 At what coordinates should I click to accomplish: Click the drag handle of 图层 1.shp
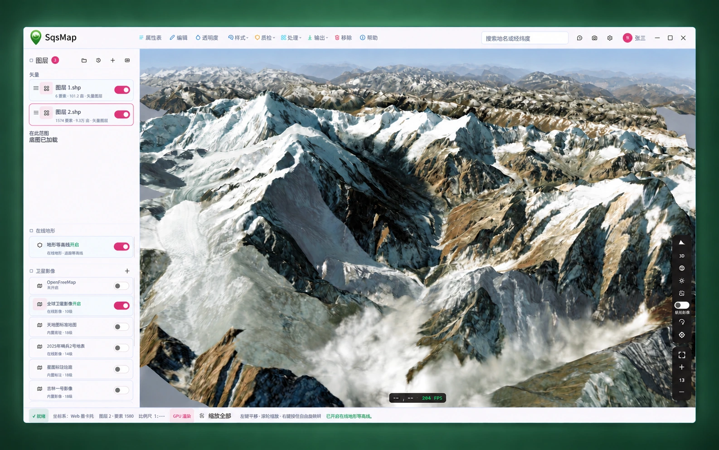point(36,88)
